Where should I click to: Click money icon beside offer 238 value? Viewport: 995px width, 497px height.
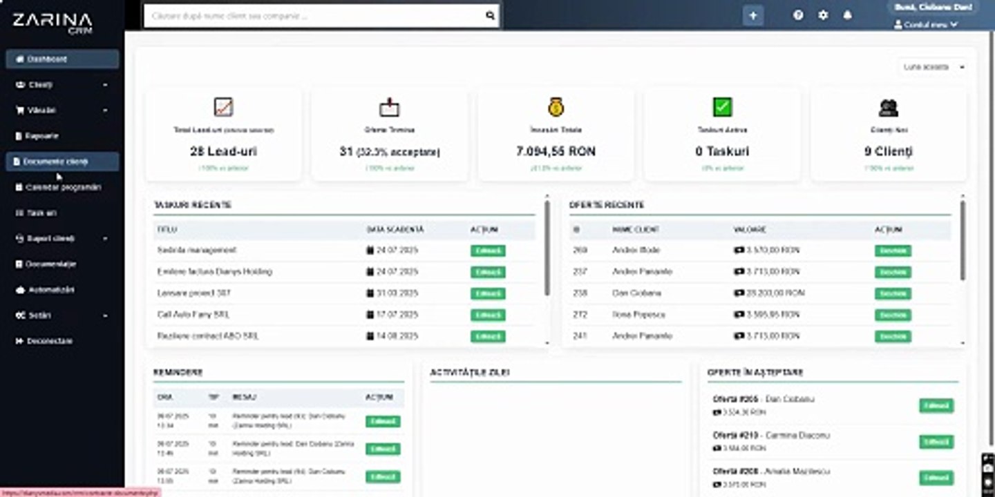tap(739, 293)
